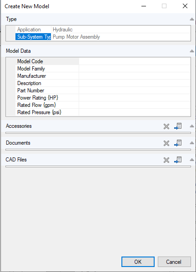Collapse the CAD Files section arrow
The image size is (196, 272).
click(192, 160)
